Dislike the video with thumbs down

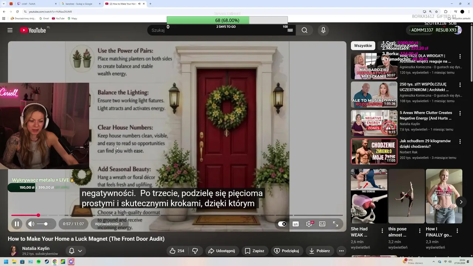click(x=195, y=251)
